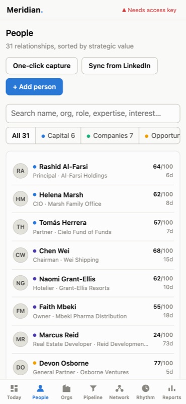
Task: Filter by Capital 6 tab
Action: 58,135
